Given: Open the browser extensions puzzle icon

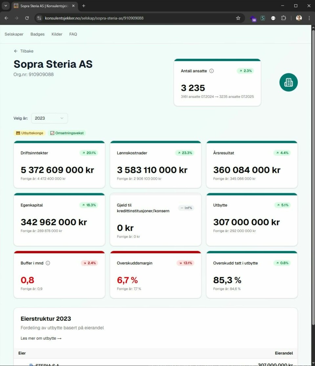Looking at the screenshot, I should pyautogui.click(x=283, y=18).
